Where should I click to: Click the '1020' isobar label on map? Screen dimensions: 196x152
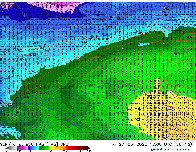pos(173,54)
